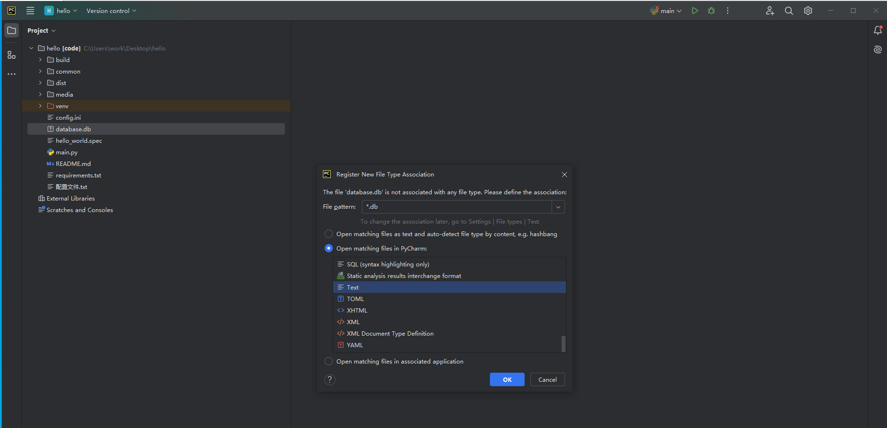Click the PyCharm logo icon in title bar

click(x=12, y=11)
